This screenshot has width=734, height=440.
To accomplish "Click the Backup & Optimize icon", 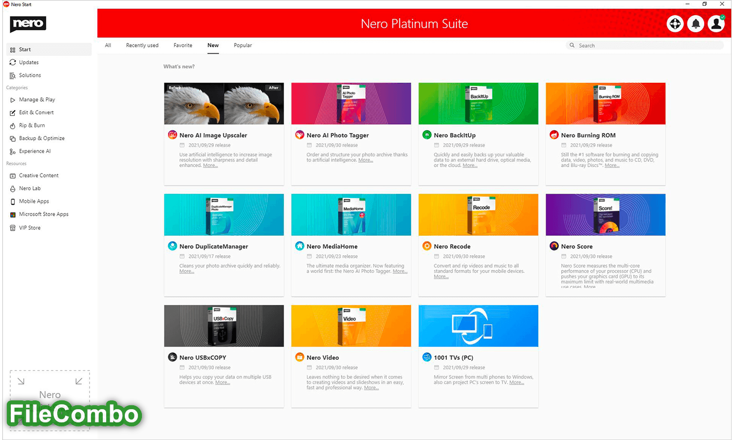I will pos(13,138).
